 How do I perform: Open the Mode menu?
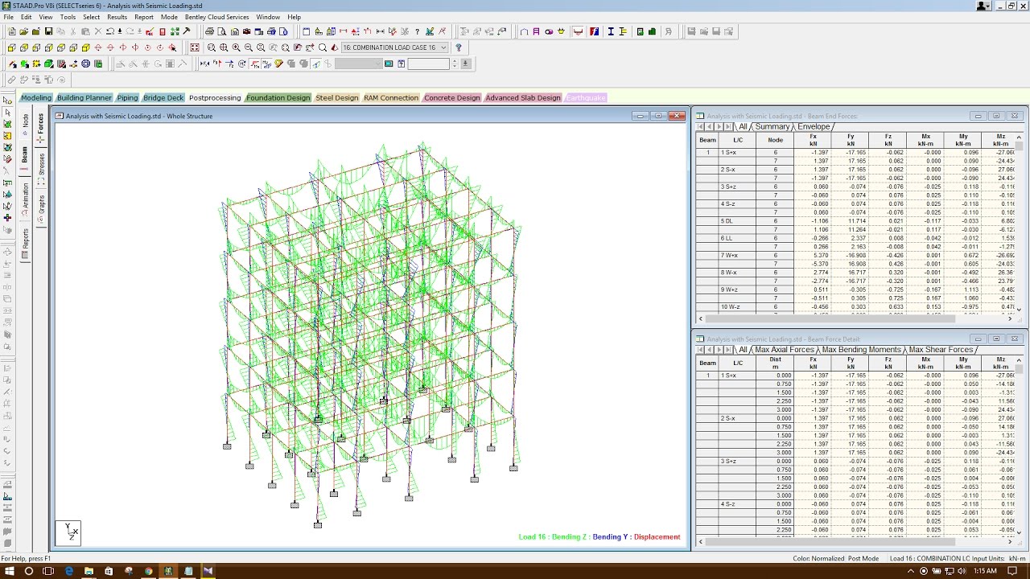(169, 16)
